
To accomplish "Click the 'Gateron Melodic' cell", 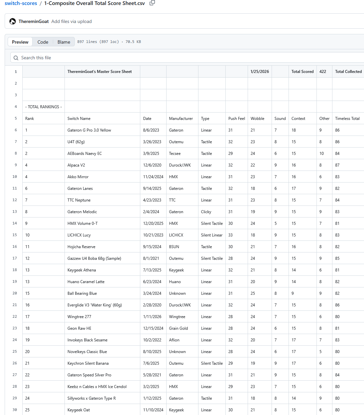I will [102, 211].
